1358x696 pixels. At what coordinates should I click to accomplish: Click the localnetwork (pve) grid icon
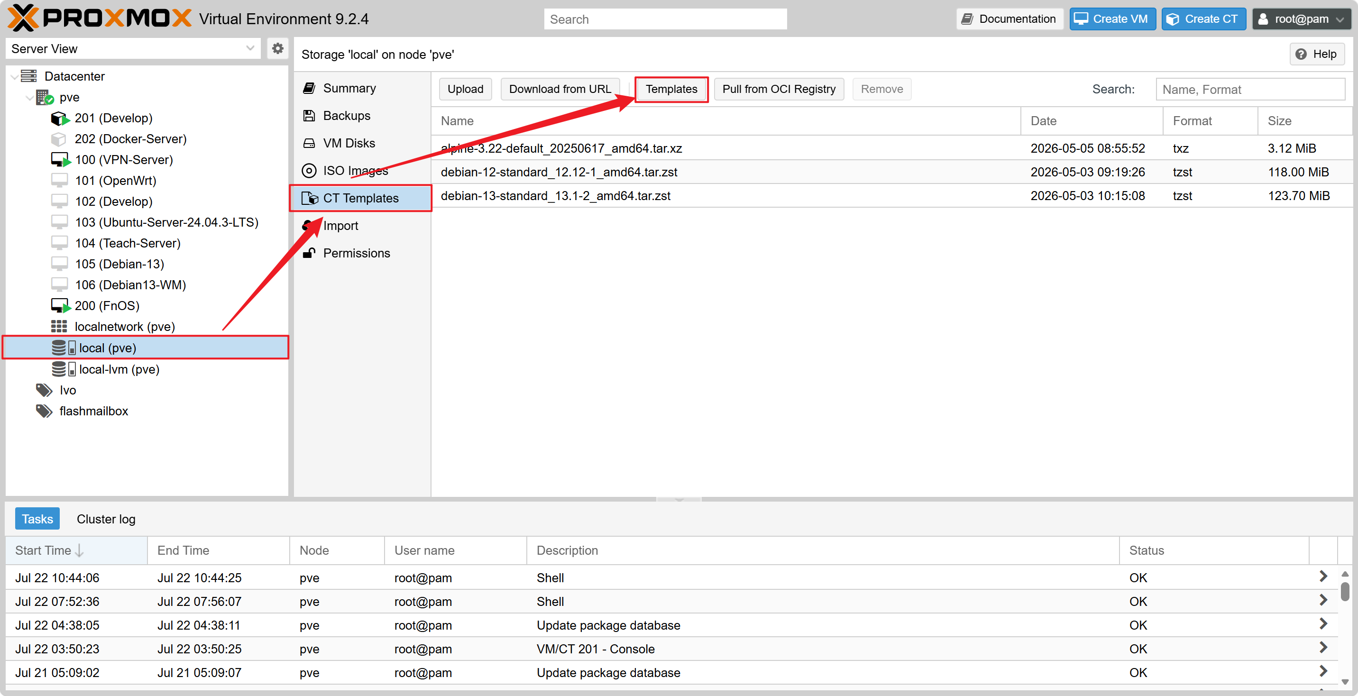coord(59,327)
